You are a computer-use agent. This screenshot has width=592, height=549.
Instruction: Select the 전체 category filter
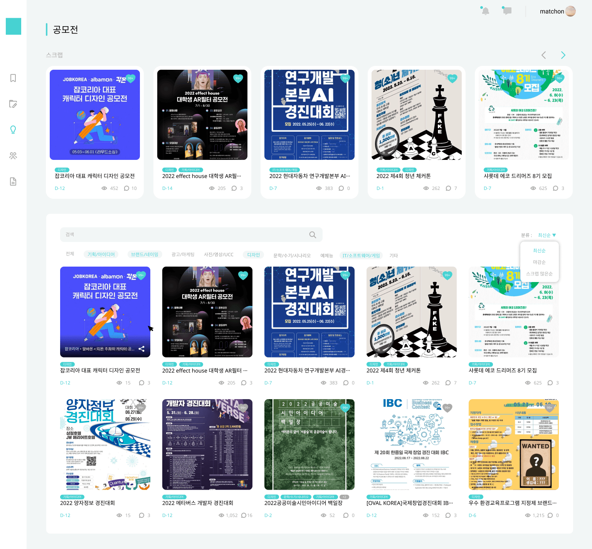pyautogui.click(x=70, y=254)
